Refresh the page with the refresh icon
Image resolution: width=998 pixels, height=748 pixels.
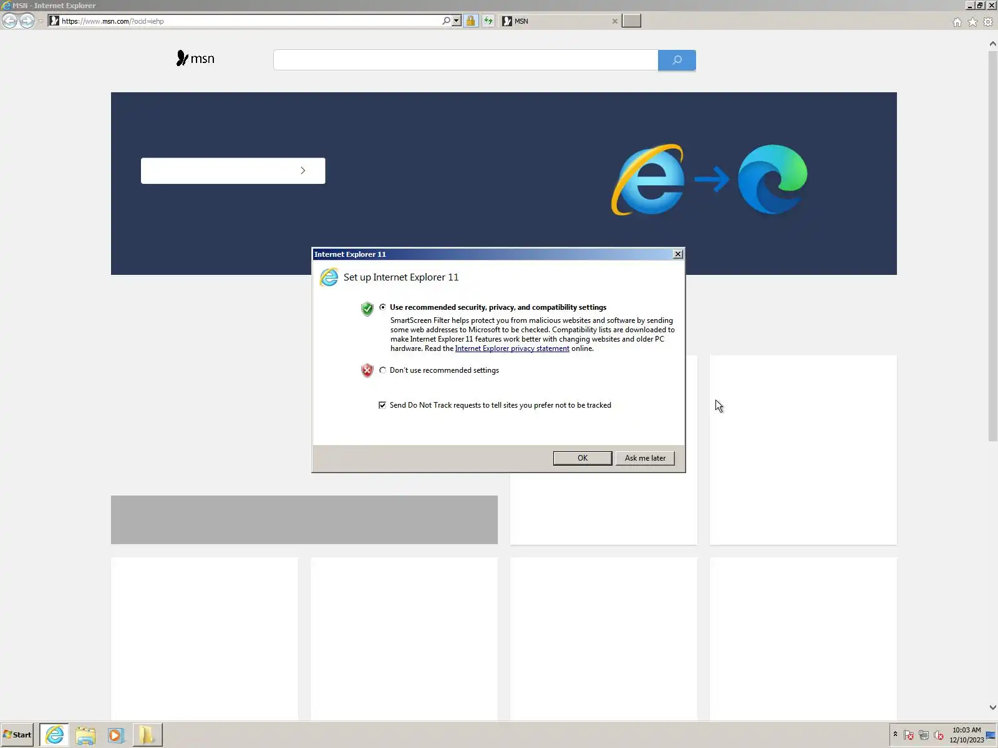(488, 21)
